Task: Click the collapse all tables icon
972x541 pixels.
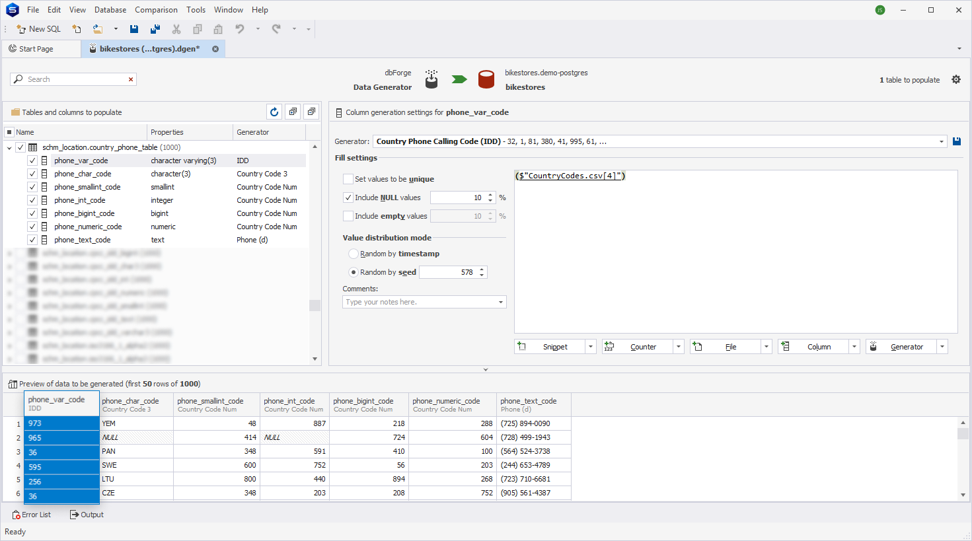Action: (x=311, y=112)
